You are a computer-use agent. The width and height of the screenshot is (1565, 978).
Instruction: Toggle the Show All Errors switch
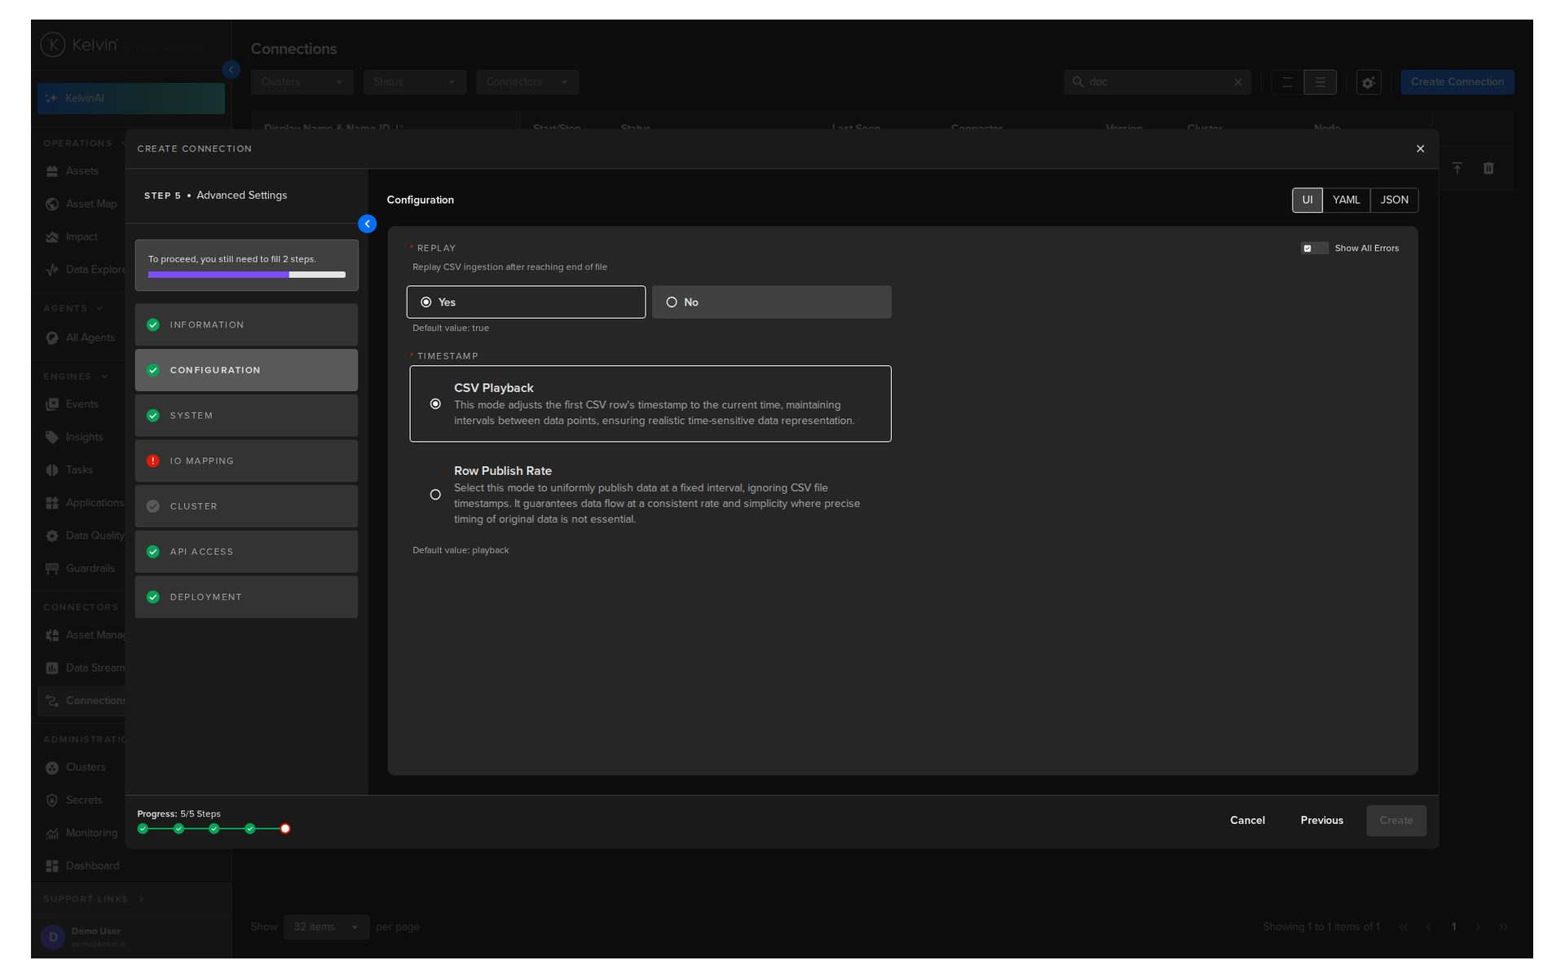click(x=1314, y=249)
